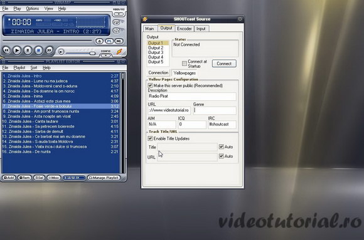Open the Misc playlist options menu
Image resolution: width=364 pixels, height=240 pixels.
[x=53, y=177]
